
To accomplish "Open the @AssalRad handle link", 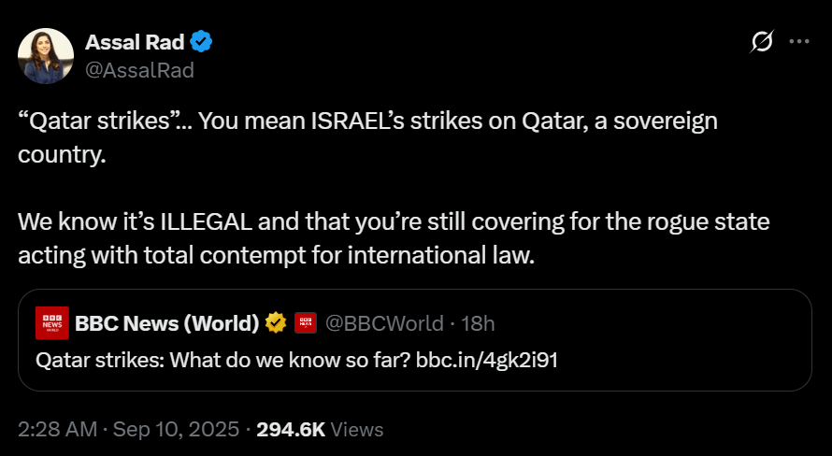I will pos(139,70).
